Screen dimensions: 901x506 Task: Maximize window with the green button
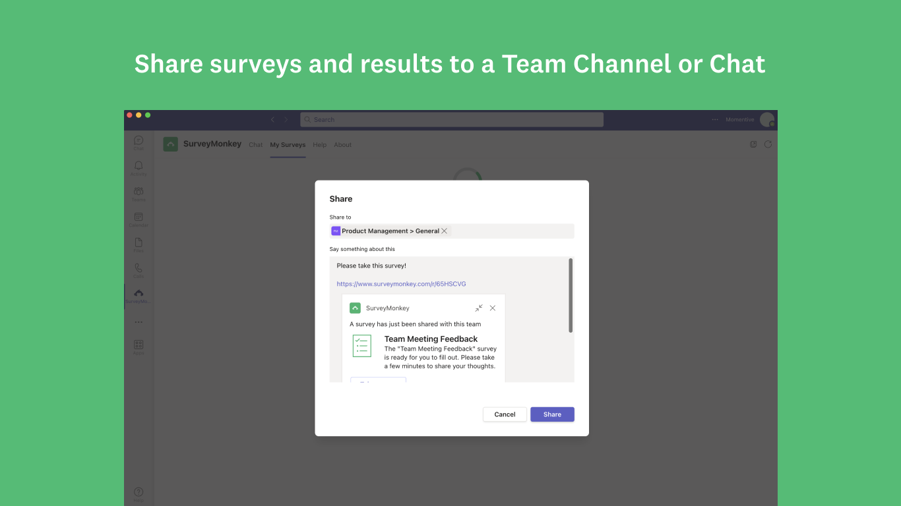(148, 115)
